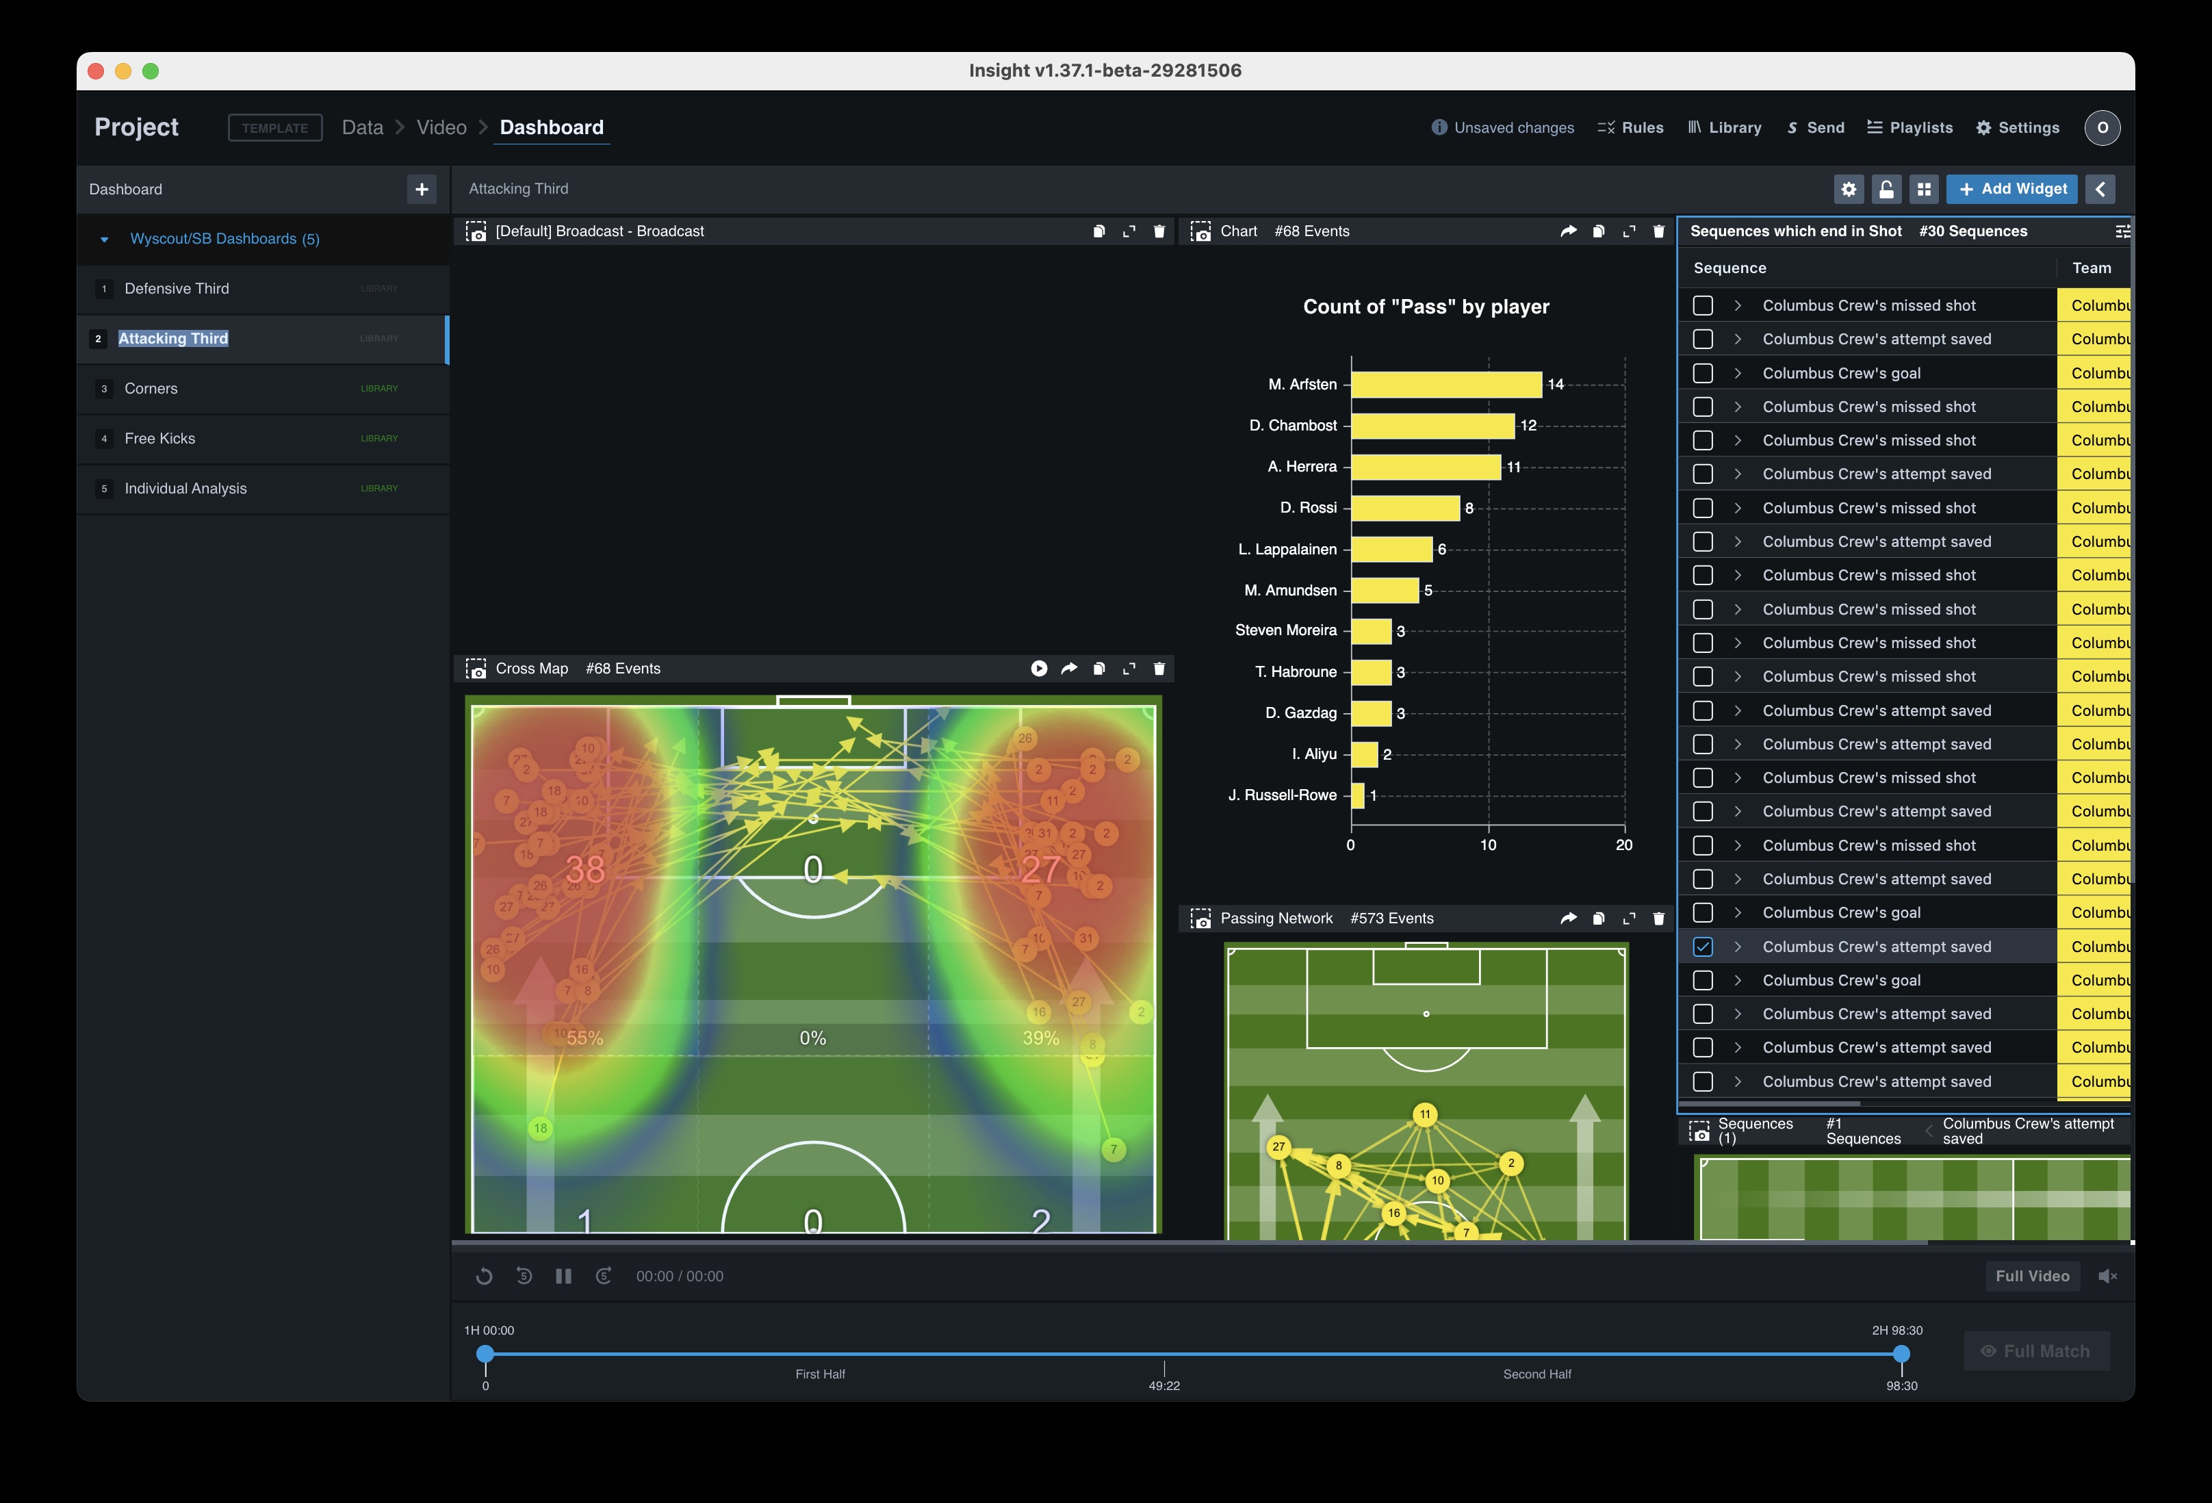This screenshot has width=2212, height=1503.
Task: Take a snapshot of the Passing Network widget
Action: pos(1200,918)
